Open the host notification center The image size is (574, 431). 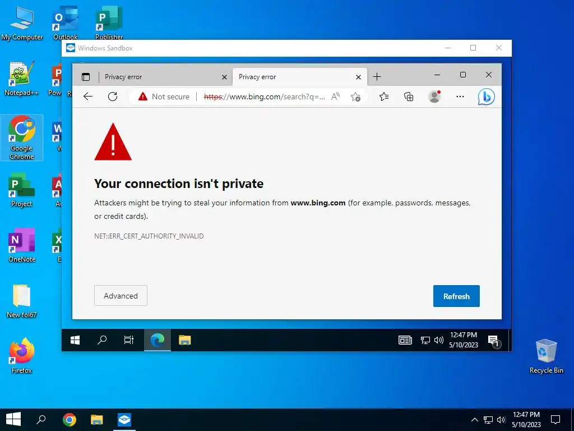point(556,419)
